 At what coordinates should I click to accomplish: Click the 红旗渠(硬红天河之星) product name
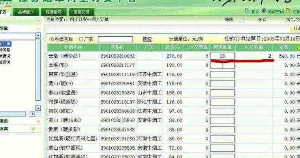73,138
